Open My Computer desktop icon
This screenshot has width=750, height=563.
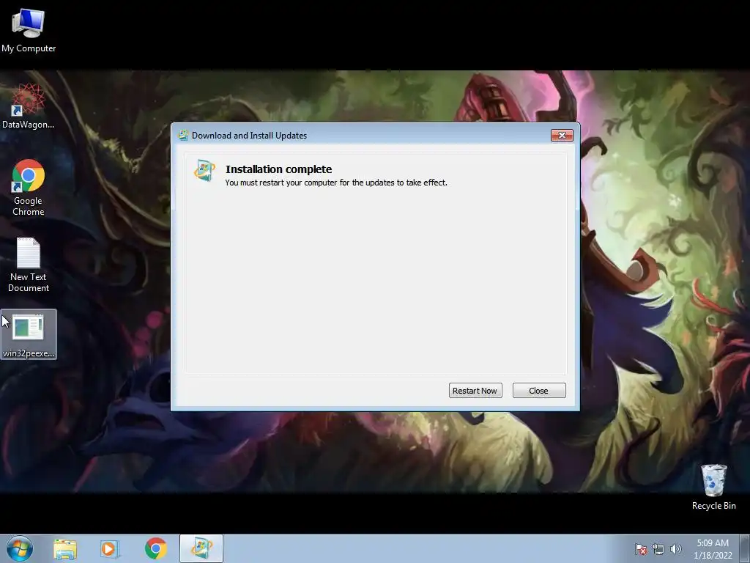[29, 29]
